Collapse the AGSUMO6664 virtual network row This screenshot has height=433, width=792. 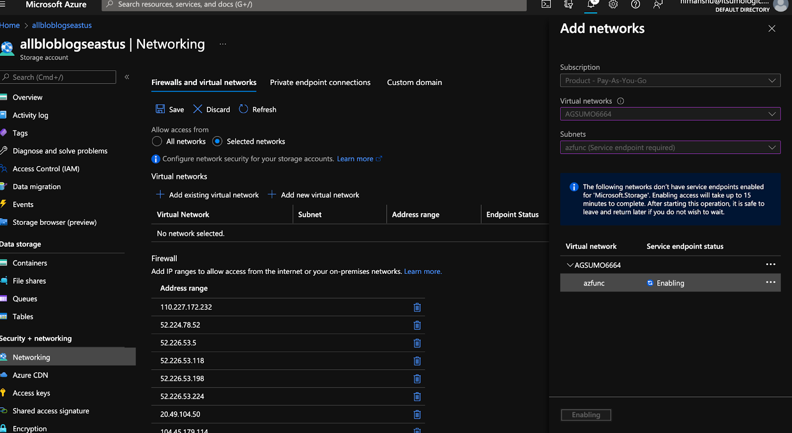point(570,265)
